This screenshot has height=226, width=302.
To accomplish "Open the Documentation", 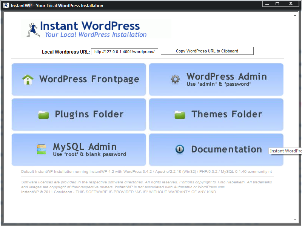I will click(x=216, y=149).
